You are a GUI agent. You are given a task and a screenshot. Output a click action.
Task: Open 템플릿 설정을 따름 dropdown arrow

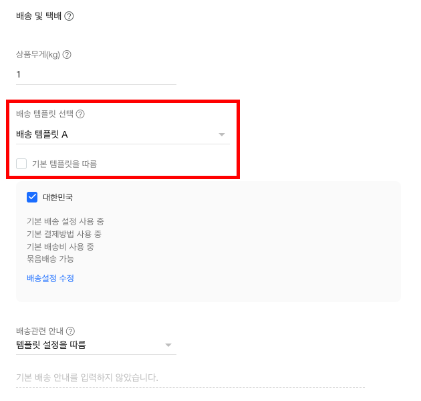[x=168, y=346]
